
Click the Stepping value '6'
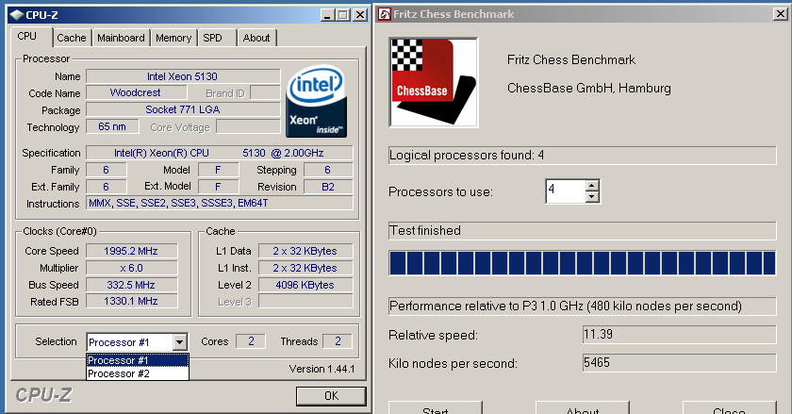(x=328, y=170)
